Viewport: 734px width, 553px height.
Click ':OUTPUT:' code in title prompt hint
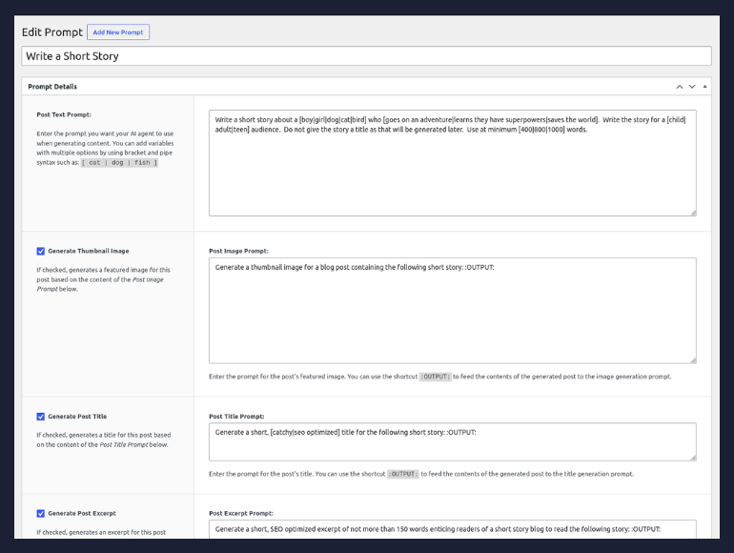[x=403, y=474]
